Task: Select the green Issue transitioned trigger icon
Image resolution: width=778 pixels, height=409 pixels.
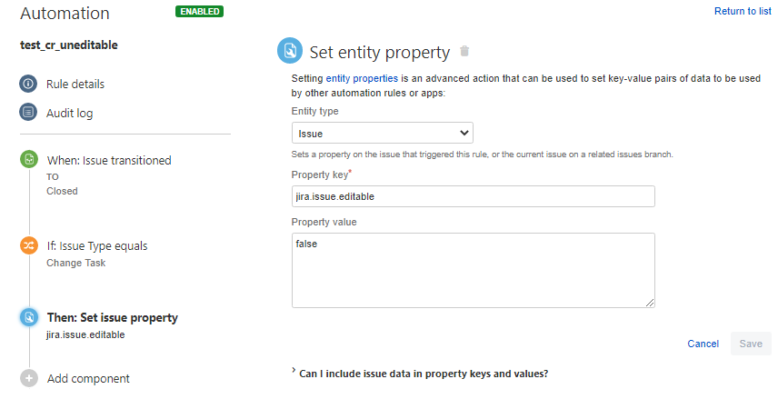Action: click(x=29, y=160)
